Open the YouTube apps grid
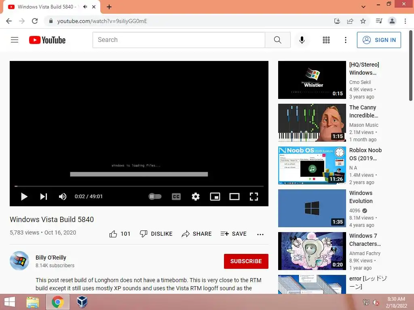This screenshot has height=310, width=414. (x=326, y=40)
